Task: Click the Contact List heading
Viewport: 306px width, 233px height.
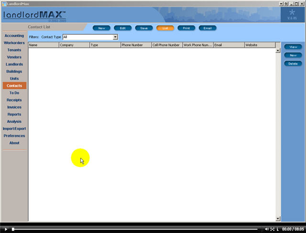Action: click(x=39, y=27)
